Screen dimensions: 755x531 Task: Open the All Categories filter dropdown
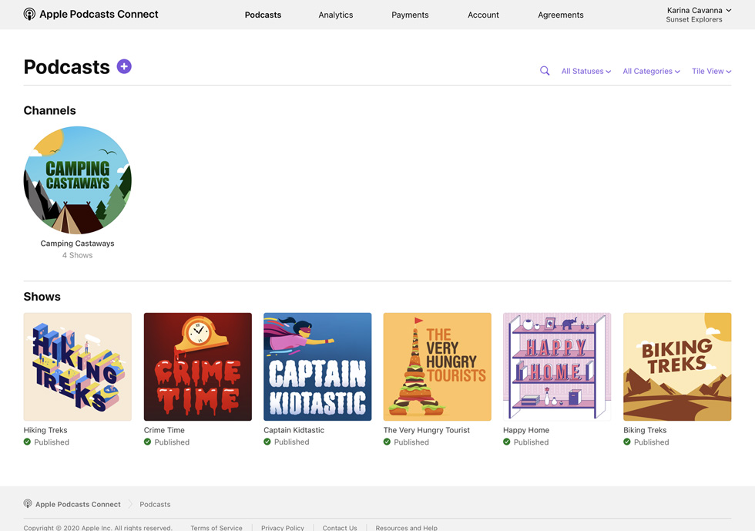(651, 71)
